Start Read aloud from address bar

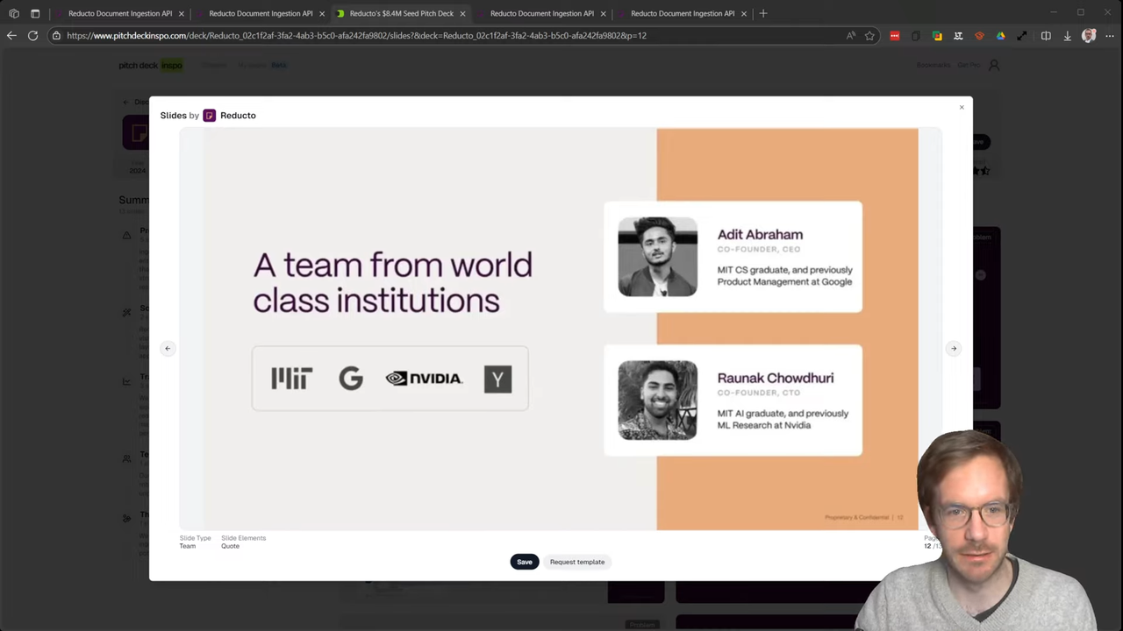click(x=850, y=35)
